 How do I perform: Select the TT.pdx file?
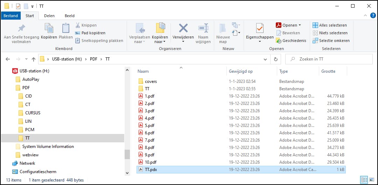241,170
